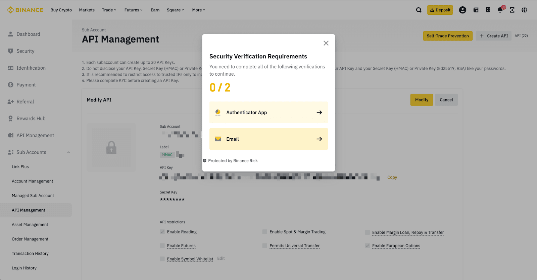Close the Security Verification dialog
537x280 pixels.
(326, 43)
